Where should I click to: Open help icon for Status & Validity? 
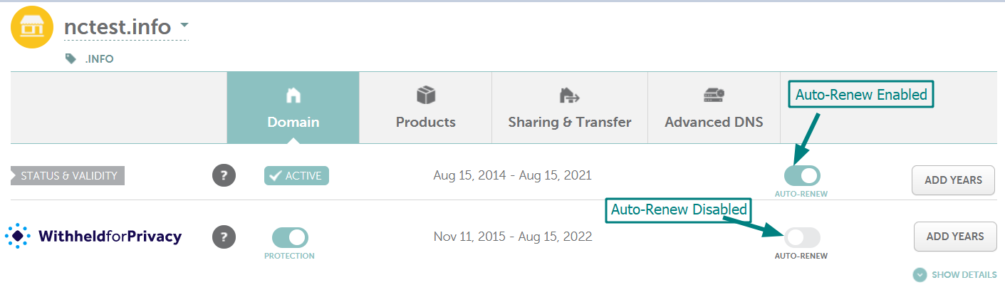tap(224, 176)
